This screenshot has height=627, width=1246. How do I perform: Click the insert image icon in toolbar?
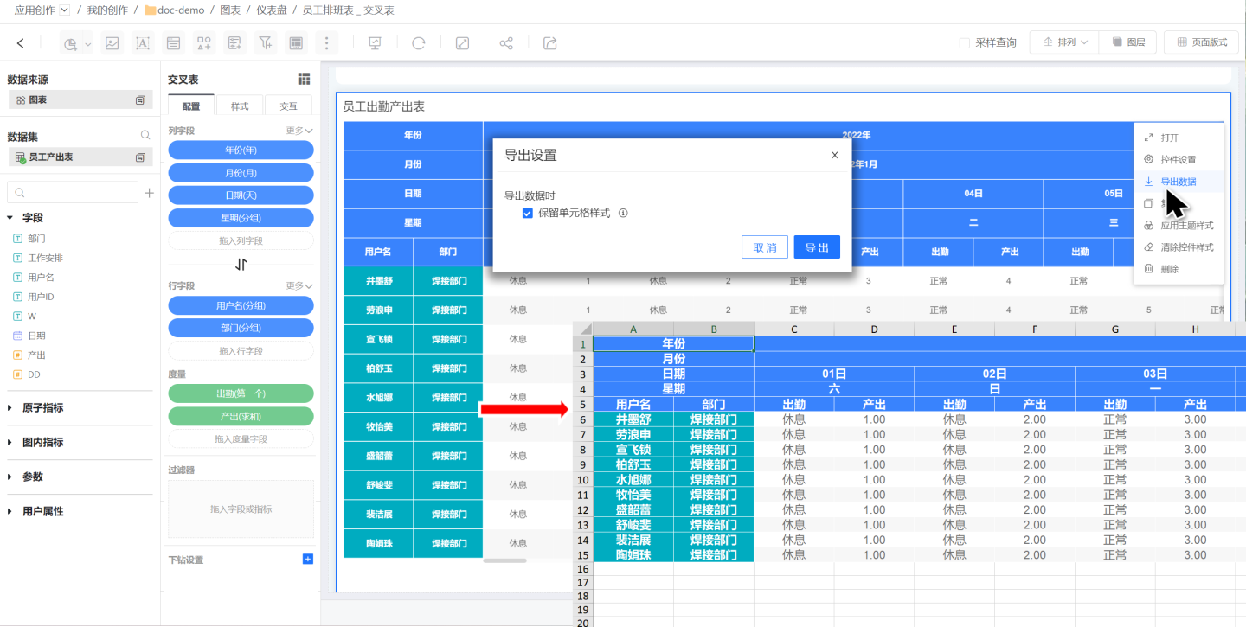coord(112,43)
